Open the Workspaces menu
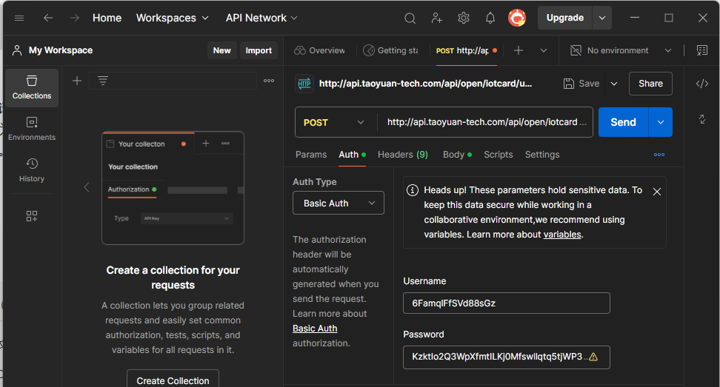This screenshot has width=720, height=387. 173,18
